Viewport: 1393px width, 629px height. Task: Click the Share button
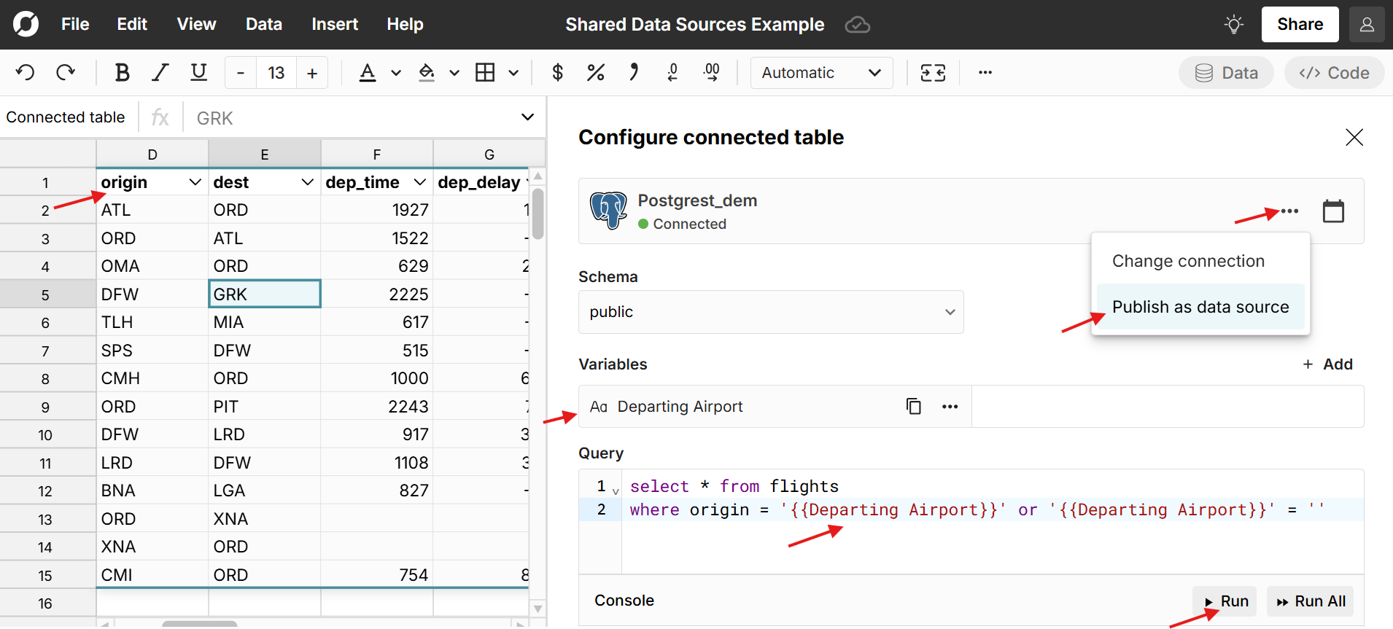pyautogui.click(x=1300, y=25)
